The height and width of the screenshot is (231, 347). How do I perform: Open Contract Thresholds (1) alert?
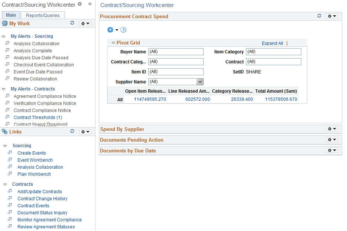point(38,118)
